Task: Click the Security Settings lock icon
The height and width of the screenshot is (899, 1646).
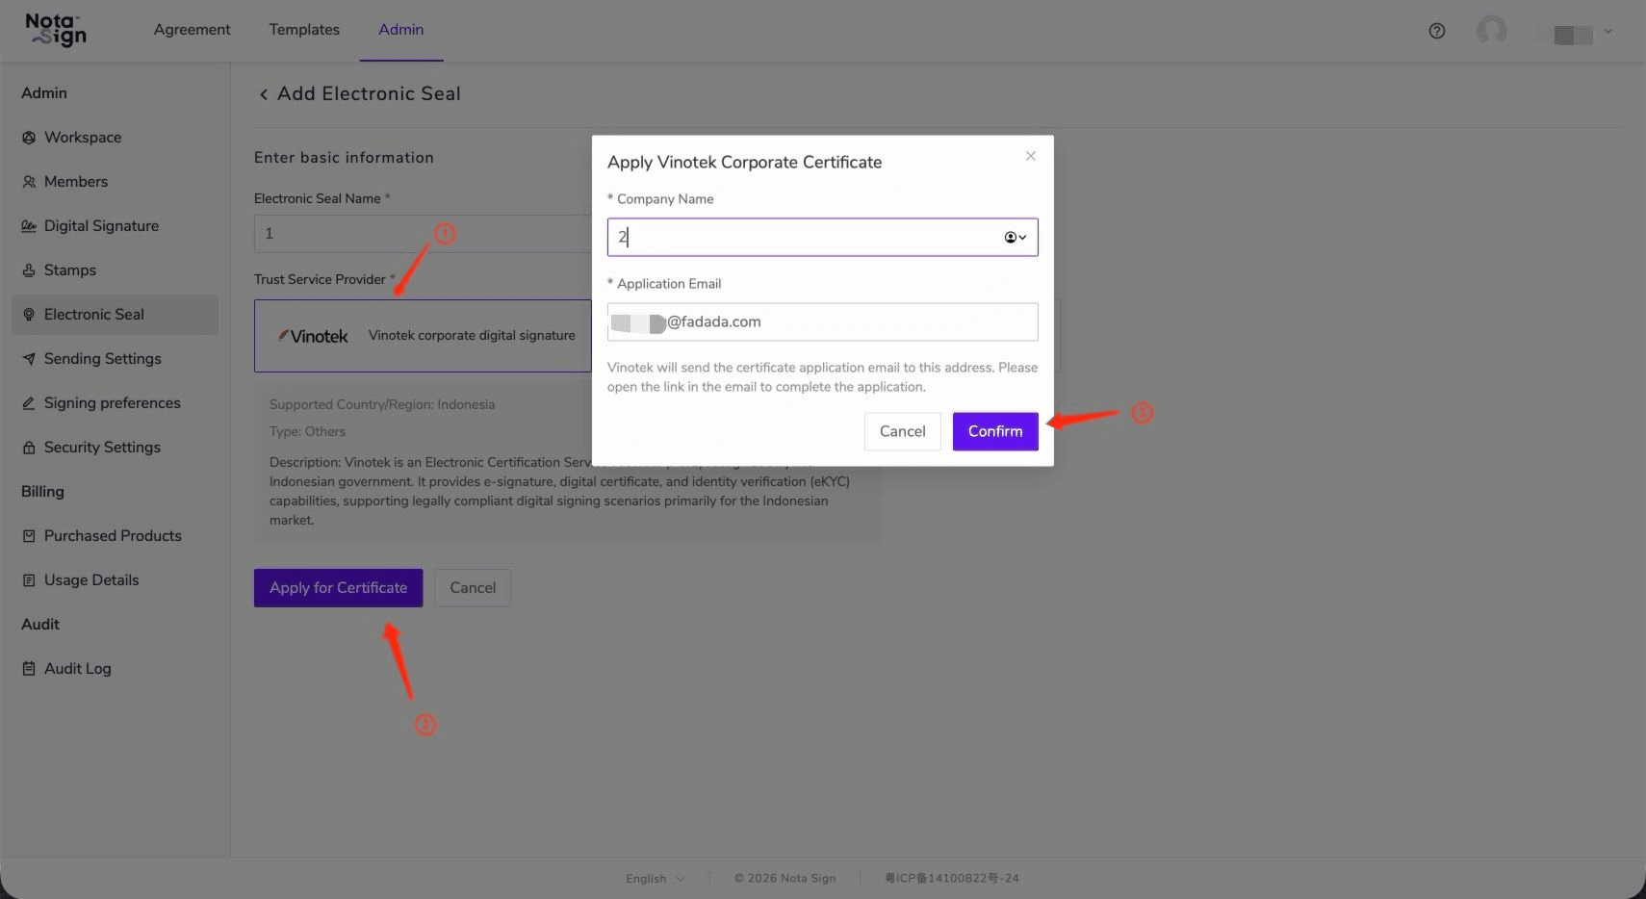Action: (29, 448)
